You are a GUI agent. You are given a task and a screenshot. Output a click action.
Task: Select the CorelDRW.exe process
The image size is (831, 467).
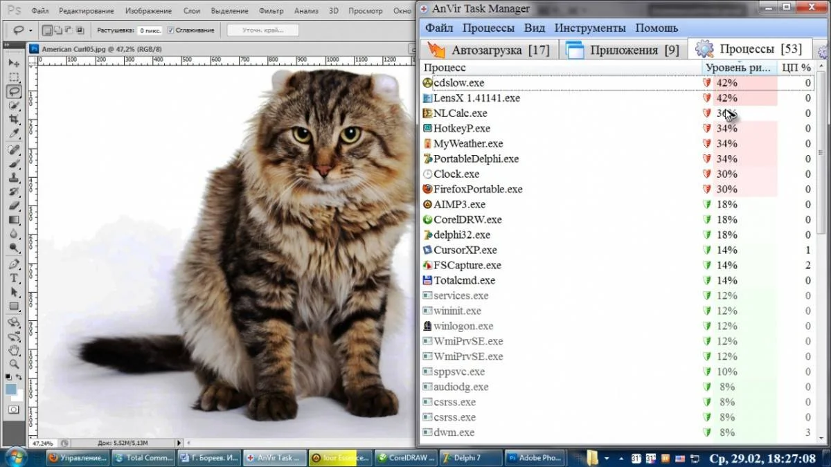pyautogui.click(x=617, y=219)
